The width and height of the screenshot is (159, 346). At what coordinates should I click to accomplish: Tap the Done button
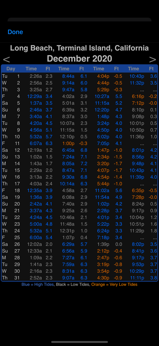(15, 32)
